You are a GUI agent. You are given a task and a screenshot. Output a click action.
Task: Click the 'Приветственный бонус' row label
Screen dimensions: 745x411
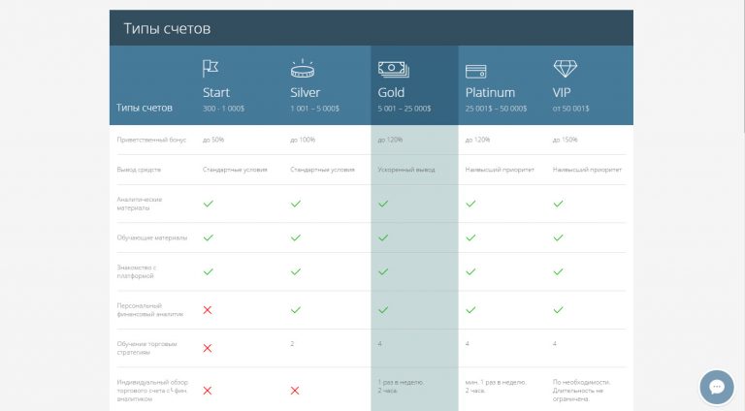[151, 140]
